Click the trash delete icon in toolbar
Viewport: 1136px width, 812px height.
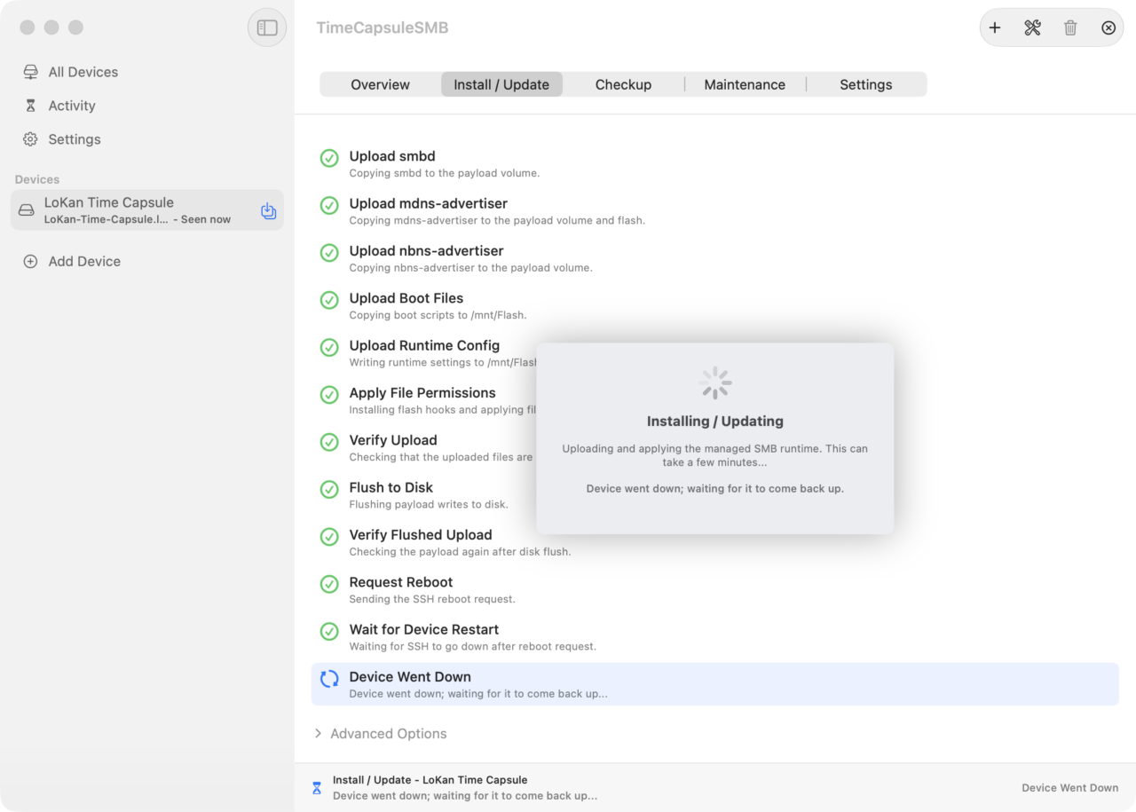[1070, 28]
